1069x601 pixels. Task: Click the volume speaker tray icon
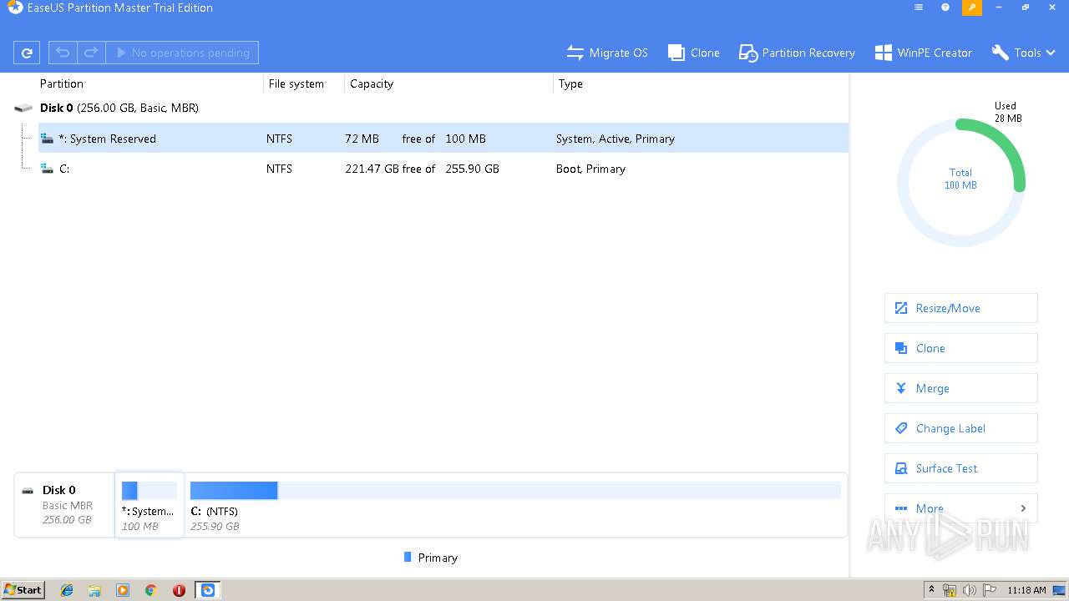(970, 590)
